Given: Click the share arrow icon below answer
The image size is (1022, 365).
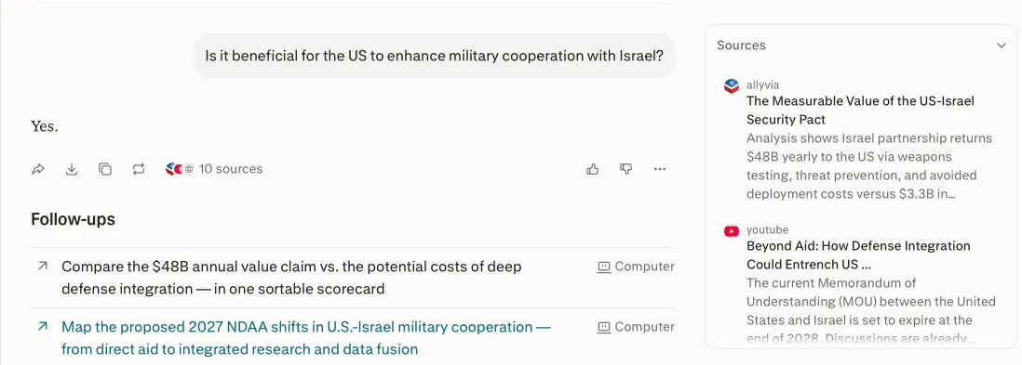Looking at the screenshot, I should tap(38, 169).
